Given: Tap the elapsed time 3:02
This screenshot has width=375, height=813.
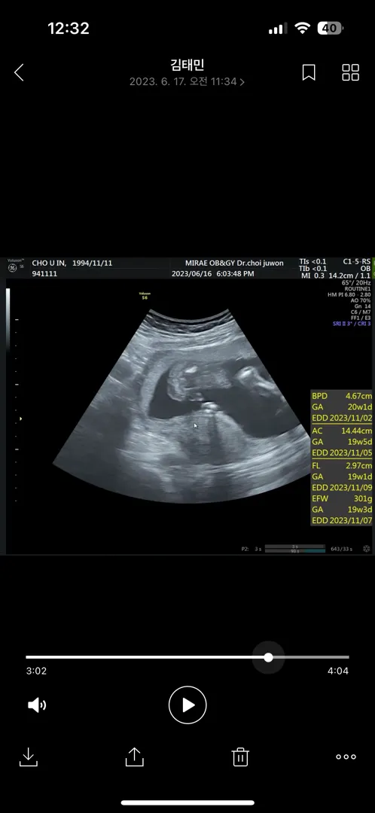Looking at the screenshot, I should coord(36,671).
